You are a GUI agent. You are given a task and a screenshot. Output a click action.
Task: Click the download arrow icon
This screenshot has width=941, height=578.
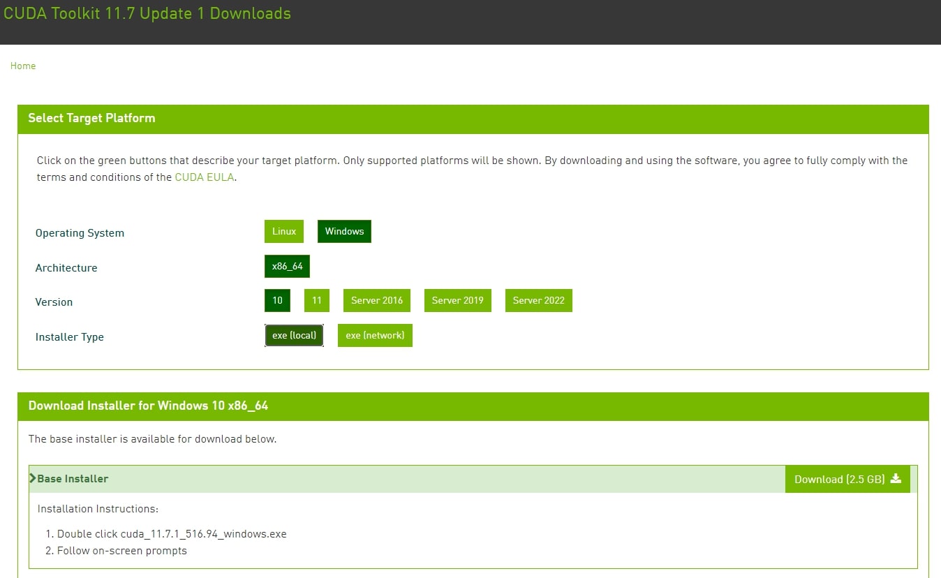[x=896, y=479]
